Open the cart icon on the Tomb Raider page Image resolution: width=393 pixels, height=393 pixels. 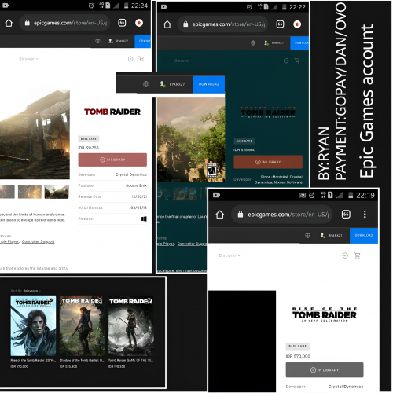coord(141,59)
